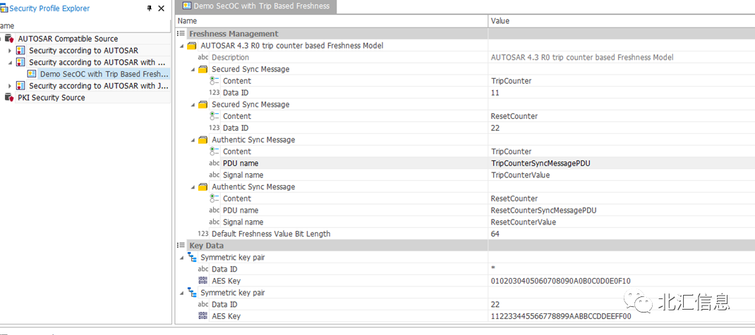Click the PKI Security Source node icon
755x335 pixels.
(9, 98)
